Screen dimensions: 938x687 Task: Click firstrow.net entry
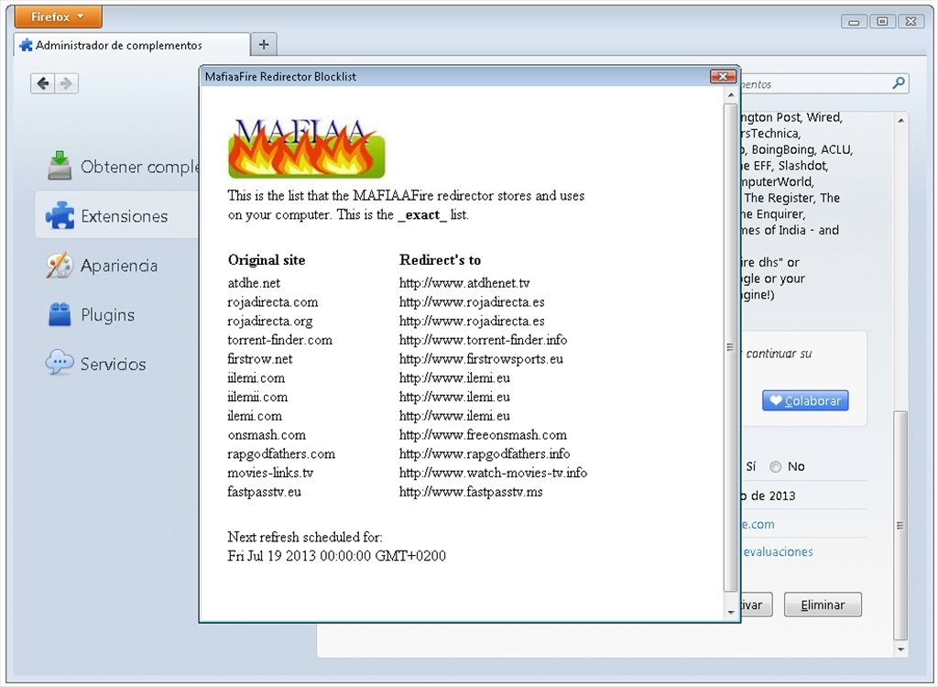[x=259, y=358]
